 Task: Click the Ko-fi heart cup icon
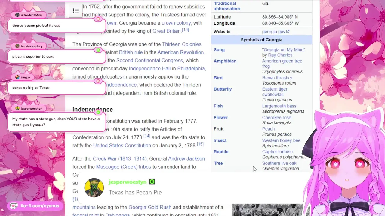click(x=14, y=206)
